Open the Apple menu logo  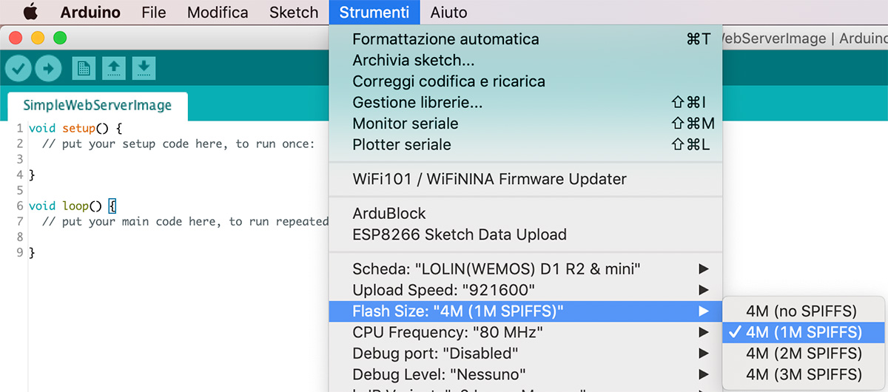click(x=30, y=13)
